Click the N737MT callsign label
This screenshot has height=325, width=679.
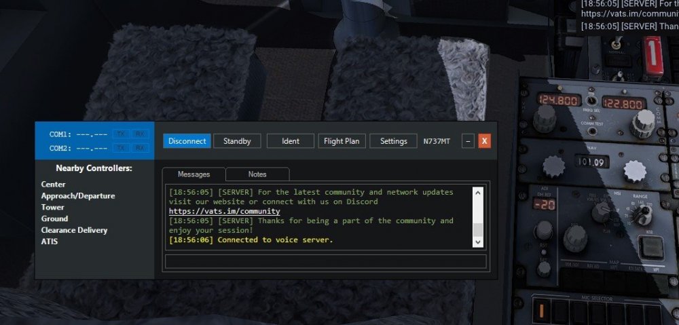coord(437,141)
